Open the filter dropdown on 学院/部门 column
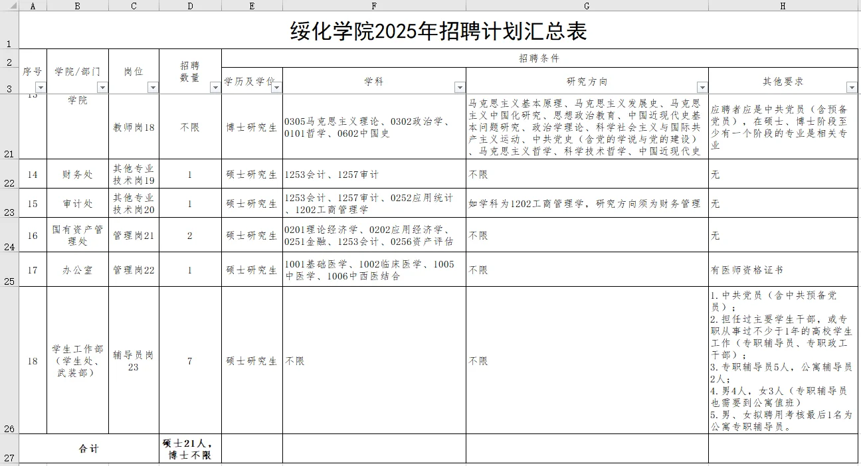The image size is (861, 466). click(102, 86)
